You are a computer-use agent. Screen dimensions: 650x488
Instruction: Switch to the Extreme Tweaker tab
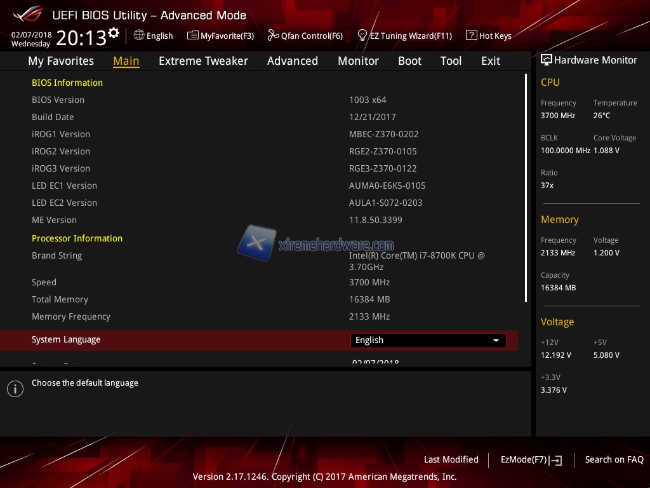(x=203, y=61)
